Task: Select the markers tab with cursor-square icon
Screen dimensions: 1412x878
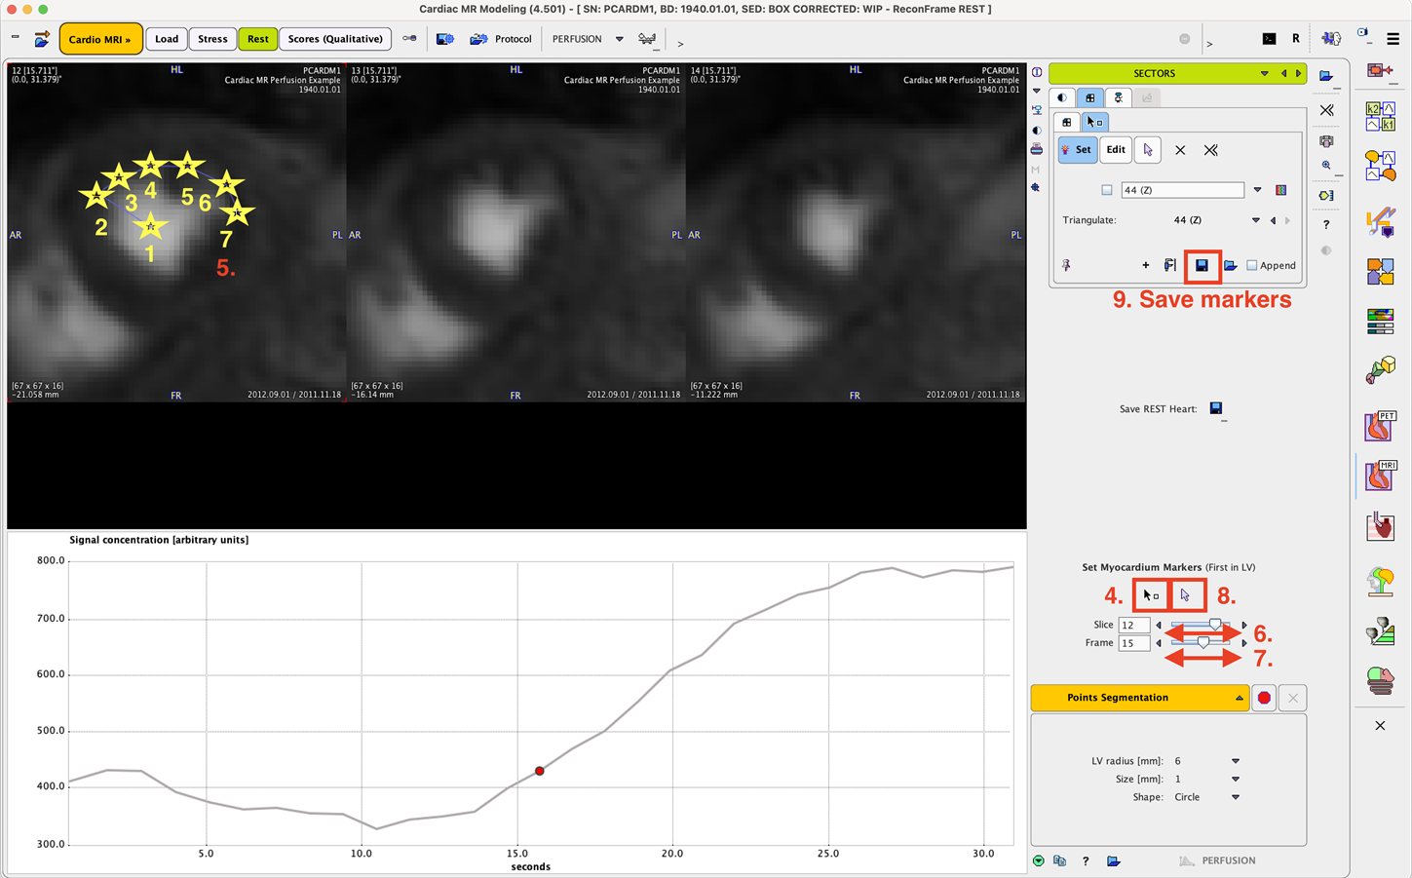Action: (1094, 122)
